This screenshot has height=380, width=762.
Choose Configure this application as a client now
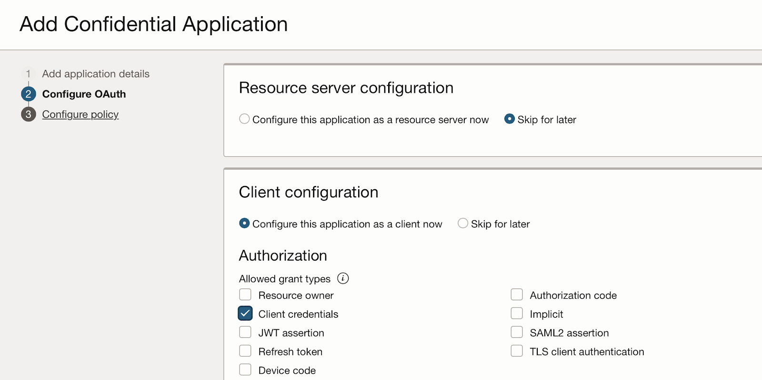244,224
